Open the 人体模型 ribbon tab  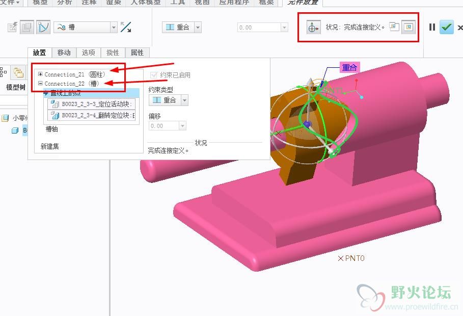[x=146, y=3]
